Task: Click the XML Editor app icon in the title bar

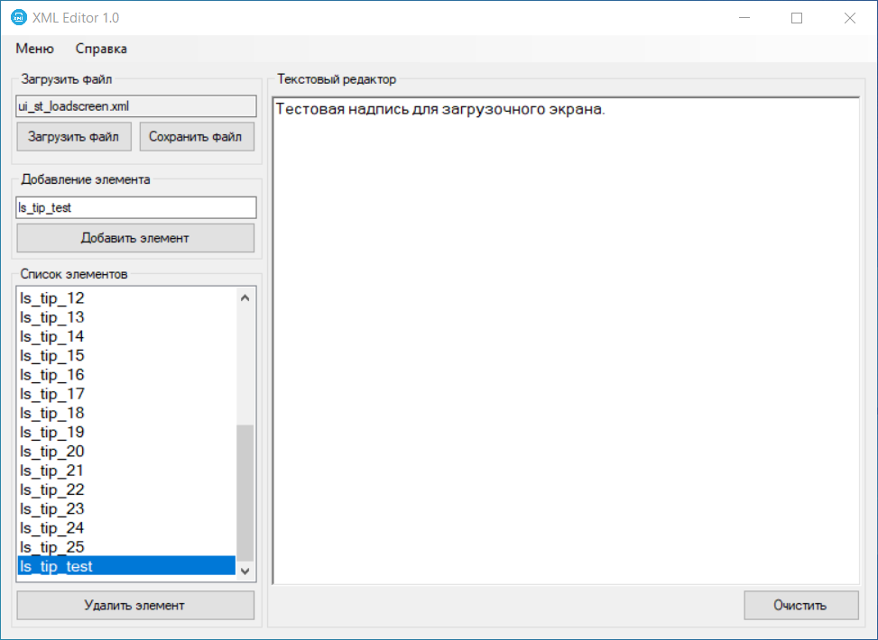Action: 18,17
